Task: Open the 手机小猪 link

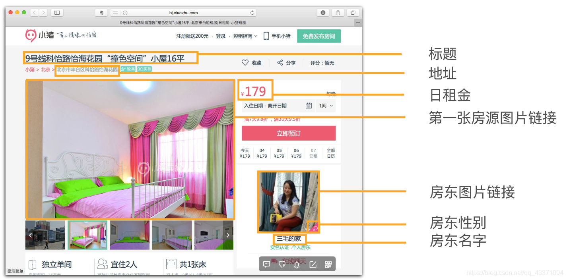Action: click(x=281, y=36)
